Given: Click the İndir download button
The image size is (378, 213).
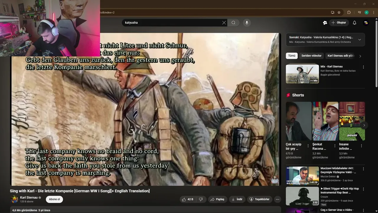Looking at the screenshot, I should click(x=237, y=199).
